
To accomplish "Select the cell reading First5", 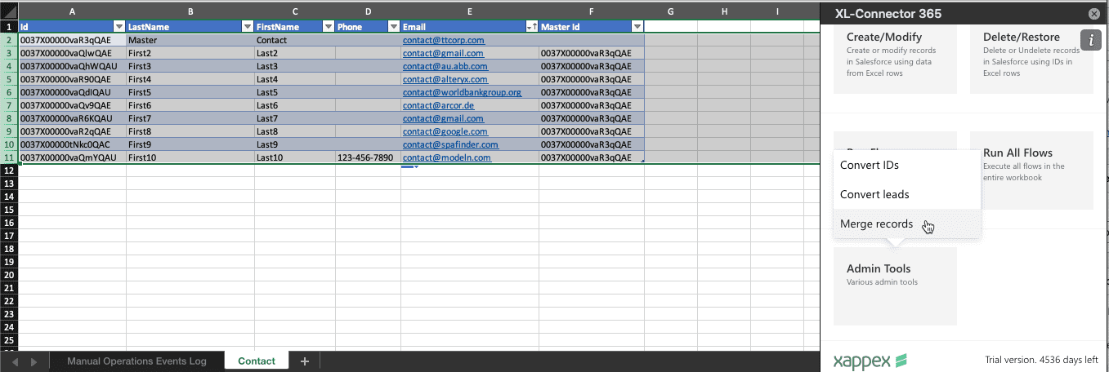I will [x=190, y=92].
